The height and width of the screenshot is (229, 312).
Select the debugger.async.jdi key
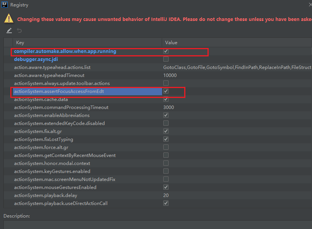(x=36, y=59)
